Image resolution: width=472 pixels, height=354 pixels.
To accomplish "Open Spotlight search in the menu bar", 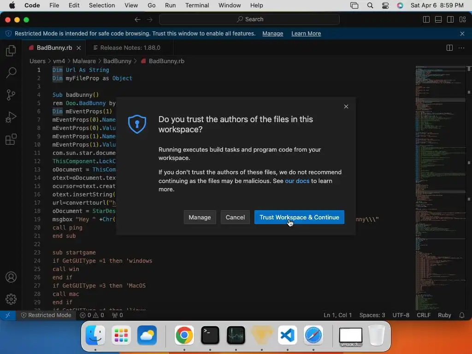I will tap(370, 6).
